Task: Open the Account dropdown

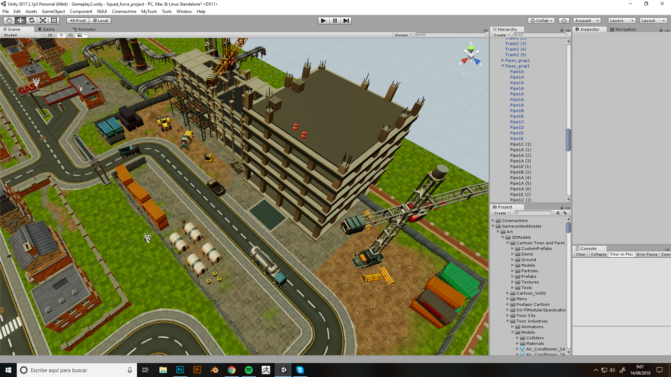Action: pos(587,21)
